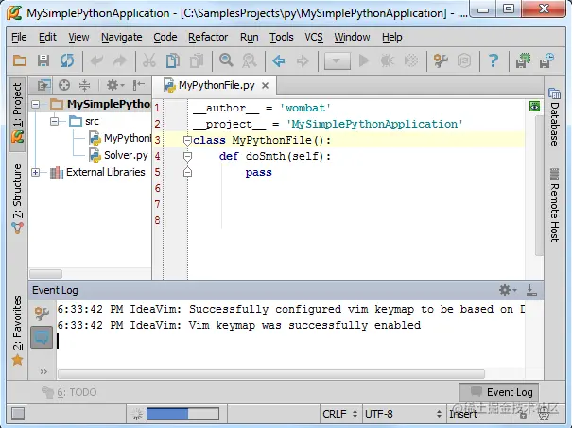Hide project panel with the hide icon
Image resolution: width=572 pixels, height=428 pixels.
[139, 86]
